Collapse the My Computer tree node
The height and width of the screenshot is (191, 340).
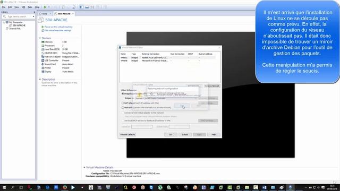point(4,22)
